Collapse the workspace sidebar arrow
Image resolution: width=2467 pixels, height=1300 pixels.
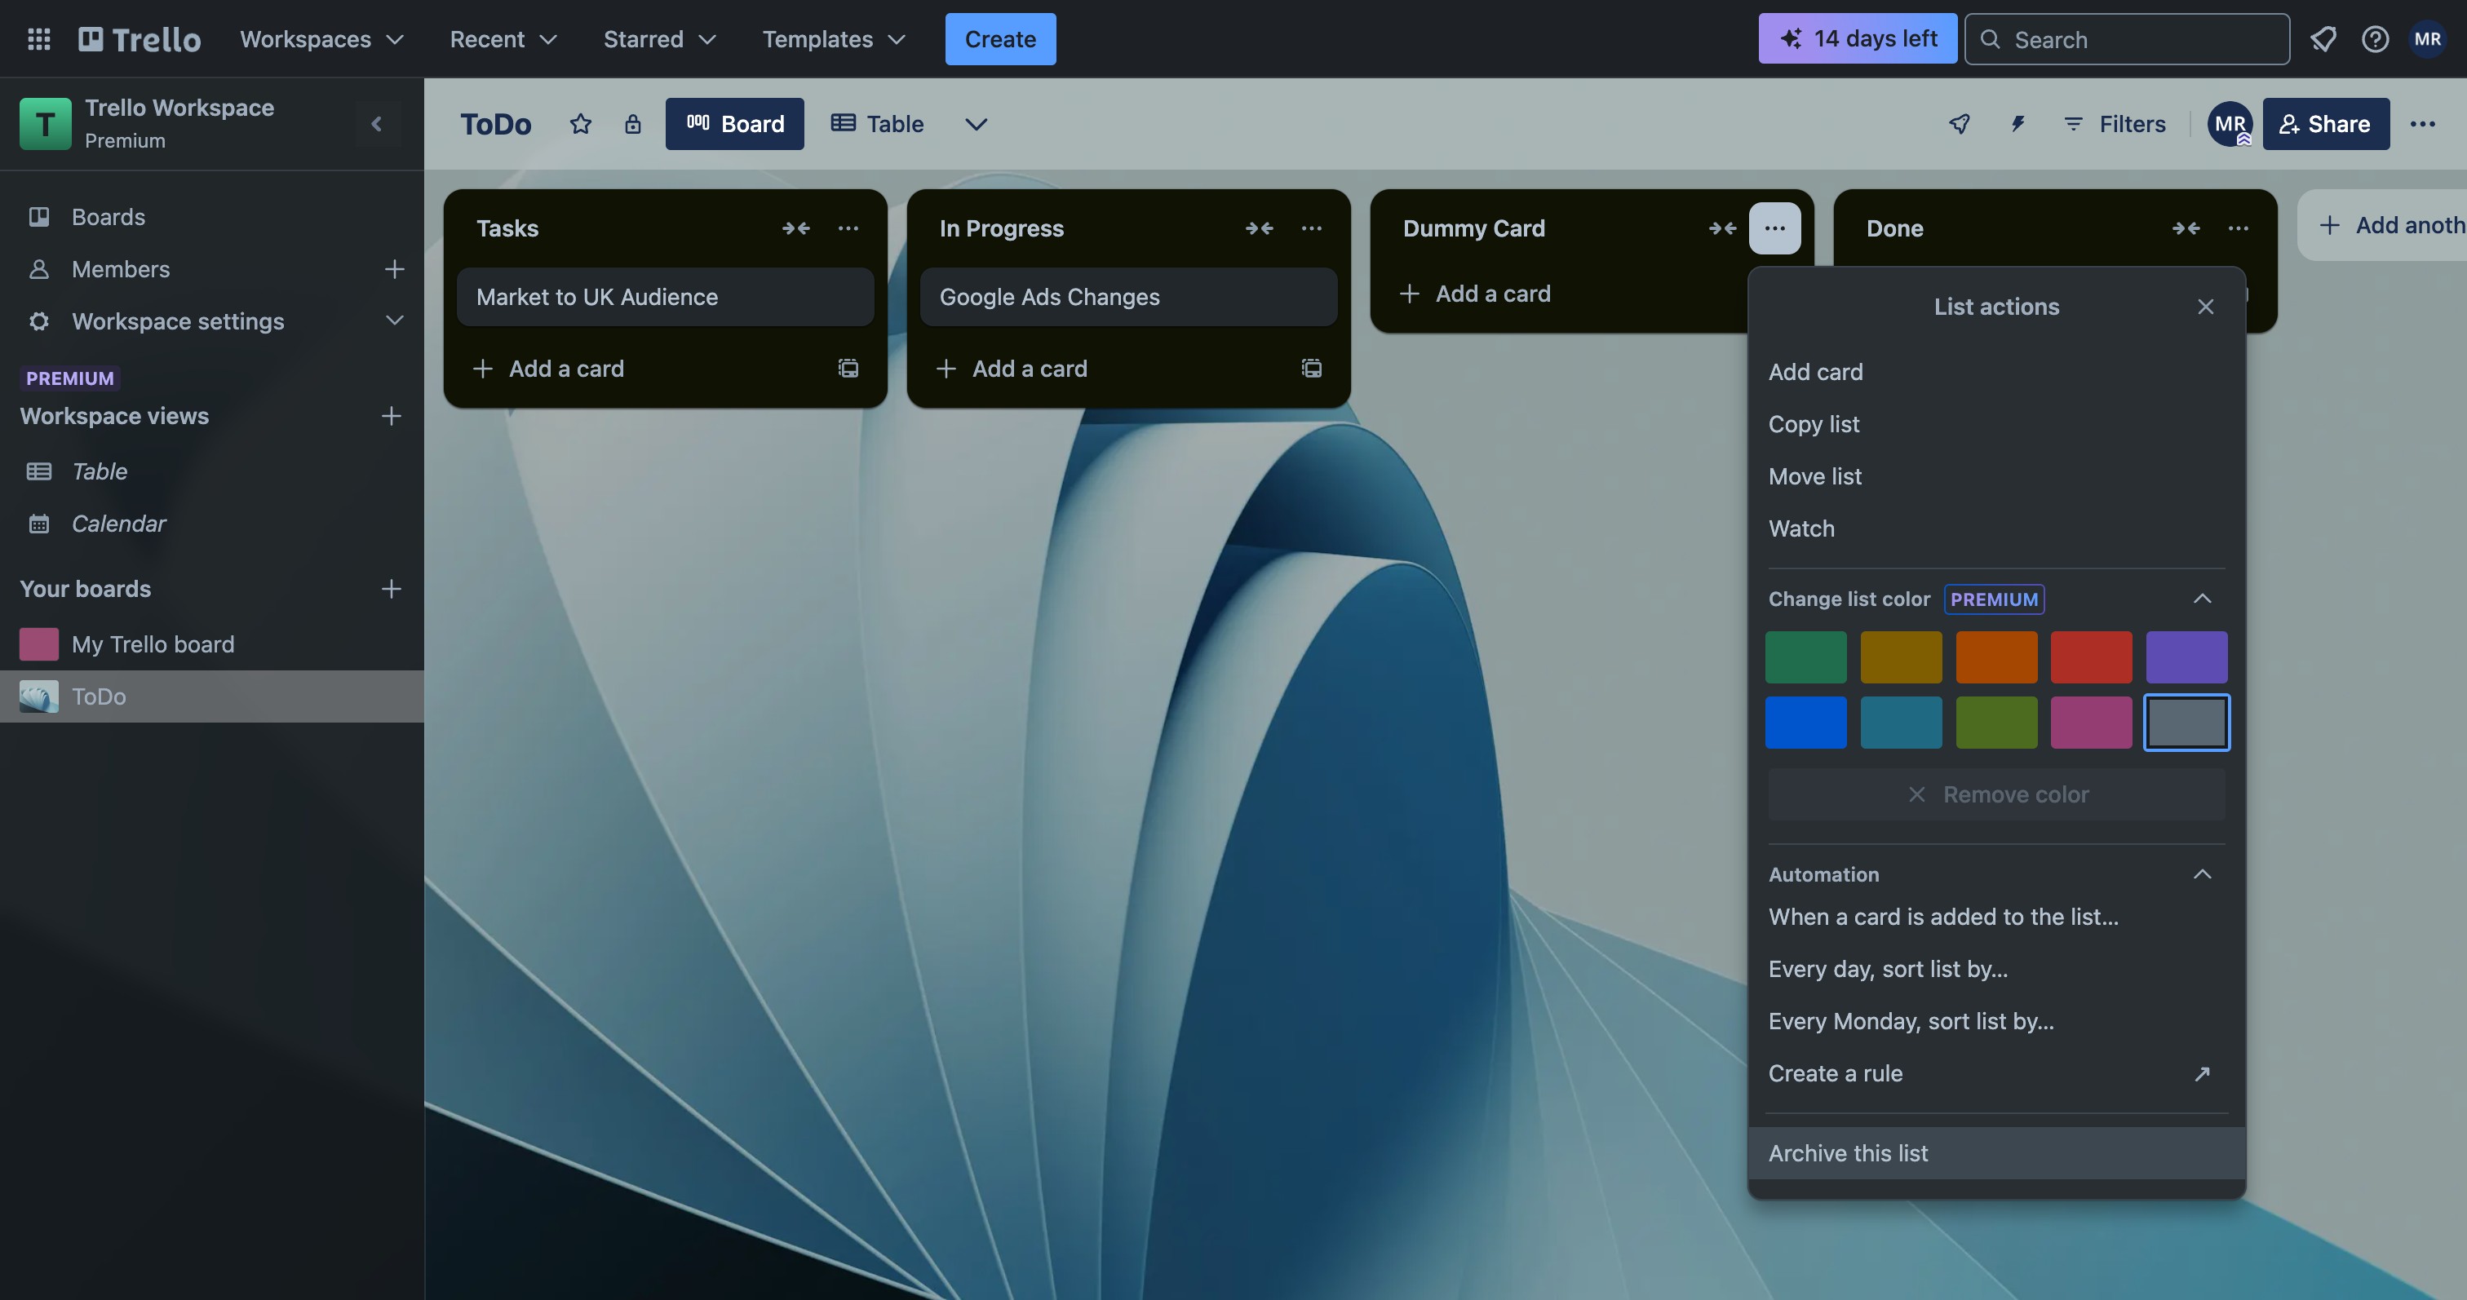pyautogui.click(x=376, y=123)
